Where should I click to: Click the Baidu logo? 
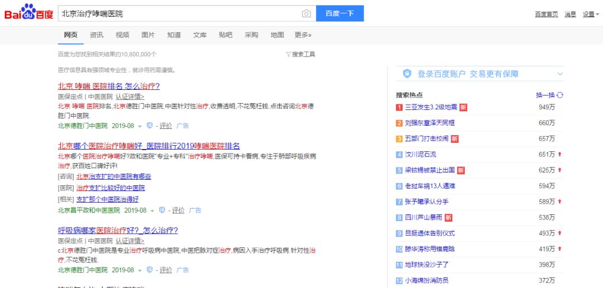[x=28, y=13]
